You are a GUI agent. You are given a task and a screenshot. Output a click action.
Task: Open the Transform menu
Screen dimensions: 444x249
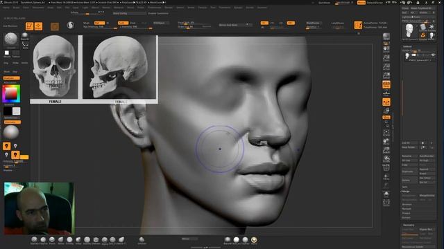tap(225, 8)
